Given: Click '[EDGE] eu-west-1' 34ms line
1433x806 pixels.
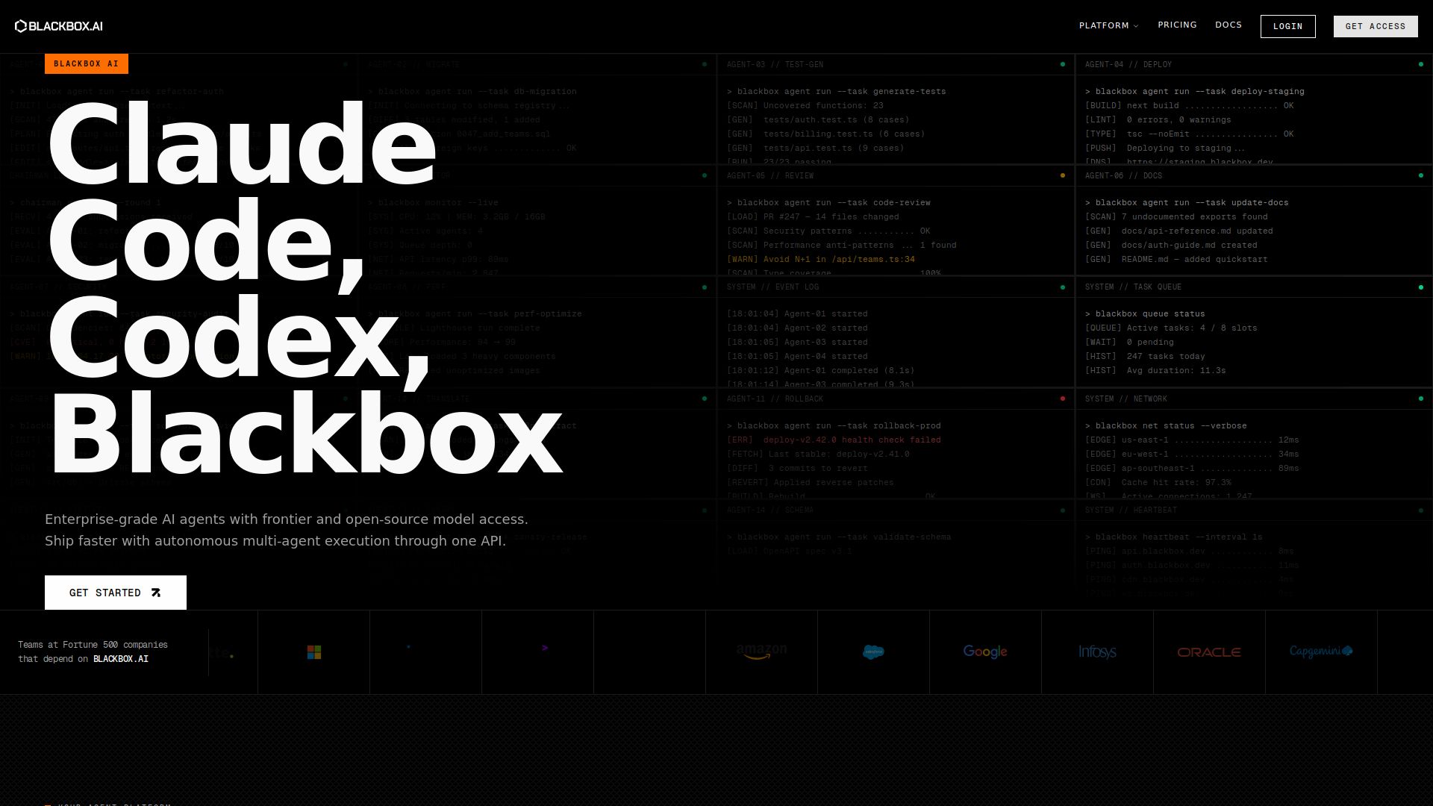Looking at the screenshot, I should pos(1192,454).
